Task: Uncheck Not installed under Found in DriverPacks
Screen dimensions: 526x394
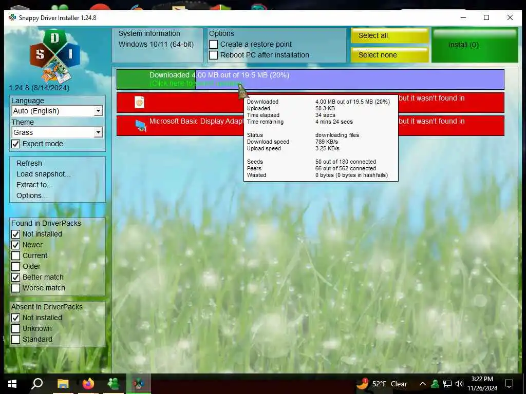Action: (16, 234)
